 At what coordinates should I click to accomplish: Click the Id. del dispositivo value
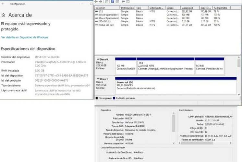click(61, 75)
